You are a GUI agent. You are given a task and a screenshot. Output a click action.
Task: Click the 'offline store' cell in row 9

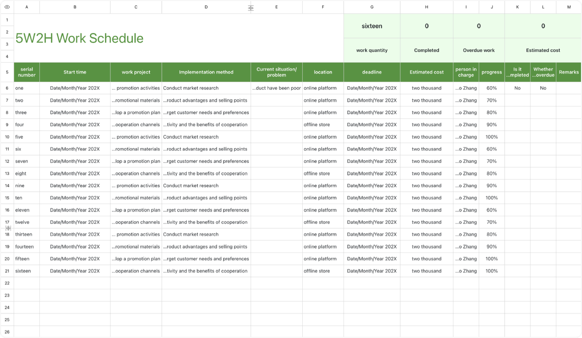[323, 125]
